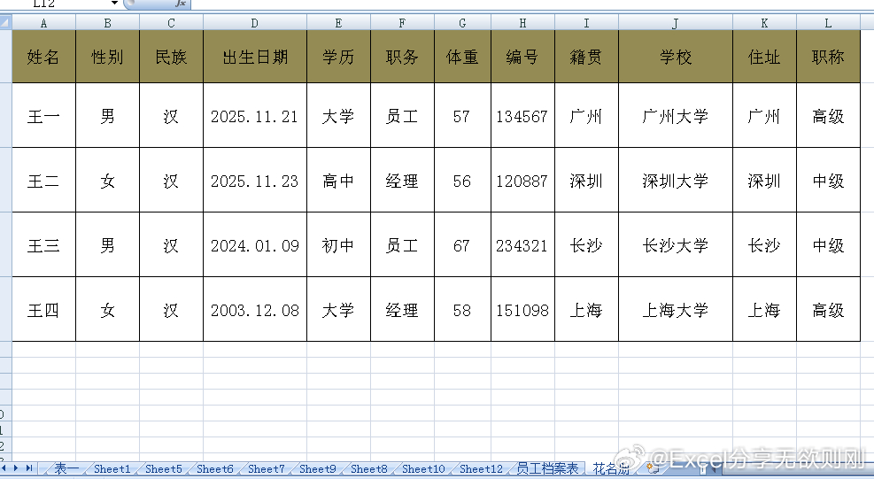Click the 性别 header cell
The height and width of the screenshot is (479, 874).
(107, 57)
